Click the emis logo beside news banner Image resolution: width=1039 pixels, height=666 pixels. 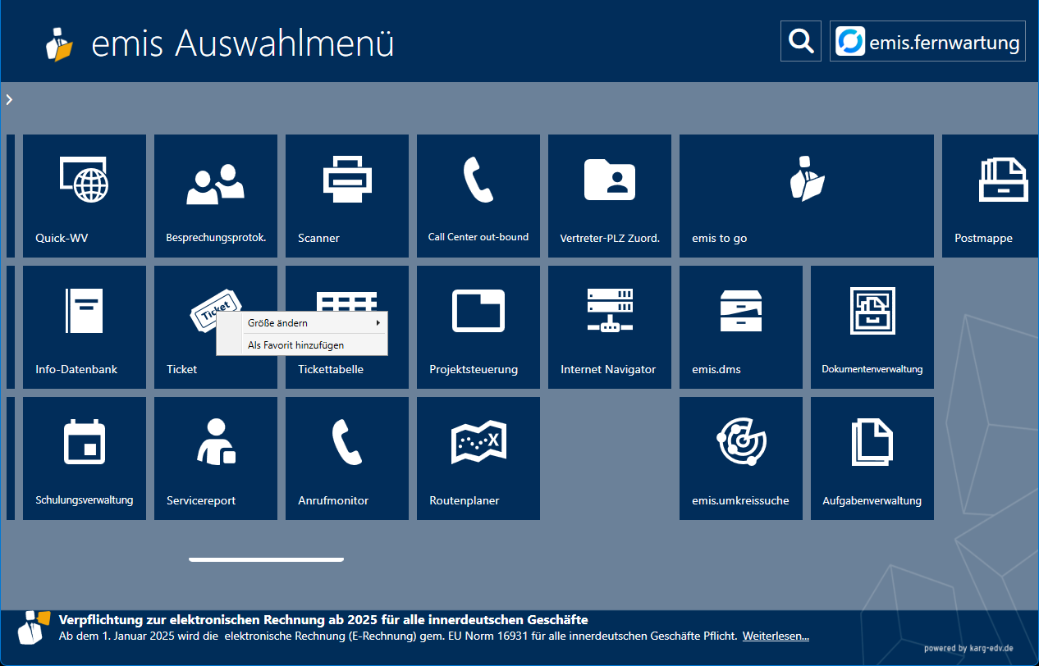(34, 627)
